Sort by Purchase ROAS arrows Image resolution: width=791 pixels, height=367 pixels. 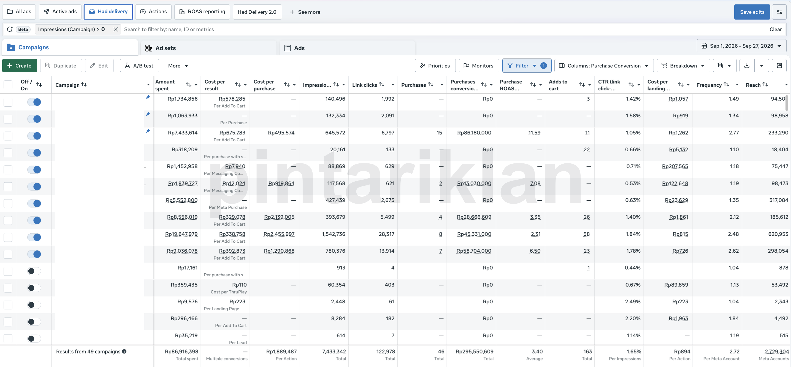click(x=533, y=85)
